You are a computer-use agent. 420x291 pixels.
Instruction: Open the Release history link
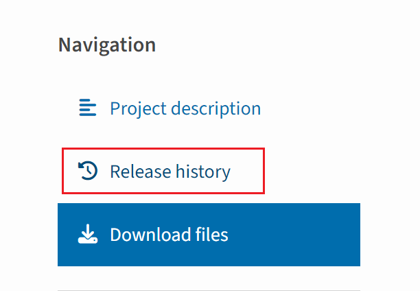pyautogui.click(x=170, y=171)
